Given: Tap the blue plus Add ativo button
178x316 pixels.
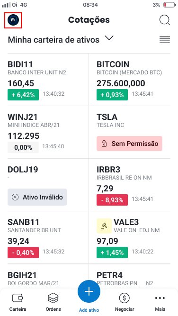Looking at the screenshot, I should (89, 291).
